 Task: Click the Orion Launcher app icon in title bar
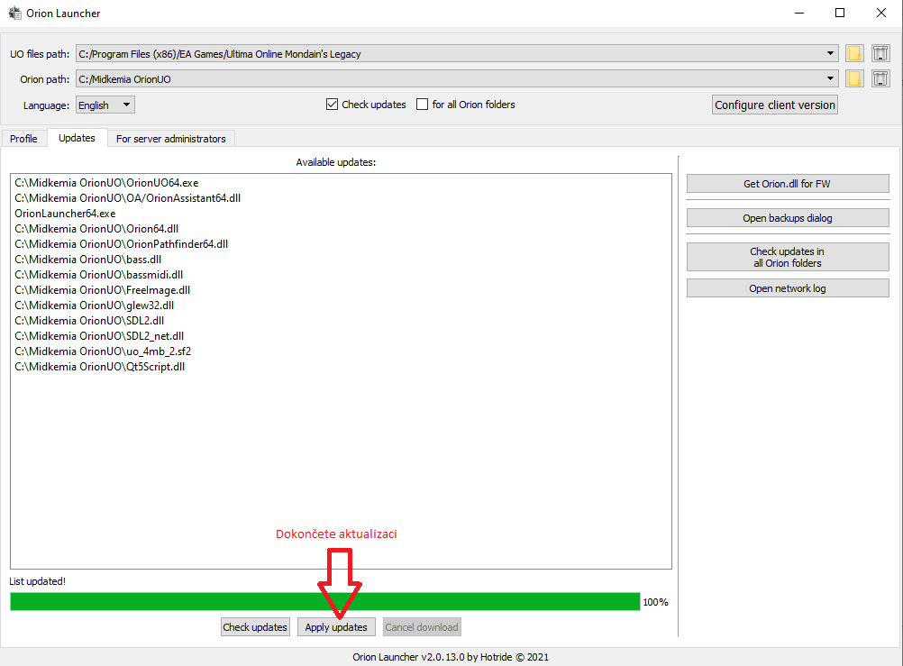[x=15, y=13]
